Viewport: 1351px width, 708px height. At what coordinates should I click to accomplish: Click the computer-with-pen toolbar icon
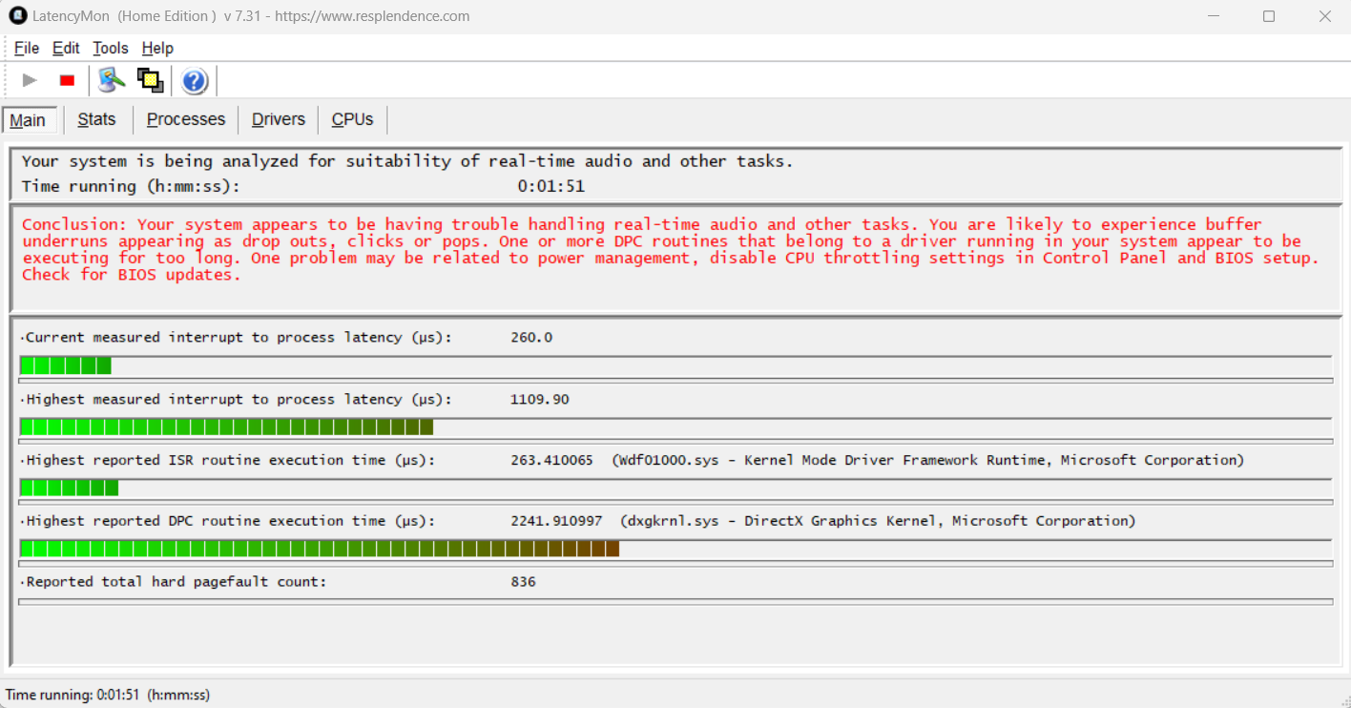(x=112, y=81)
